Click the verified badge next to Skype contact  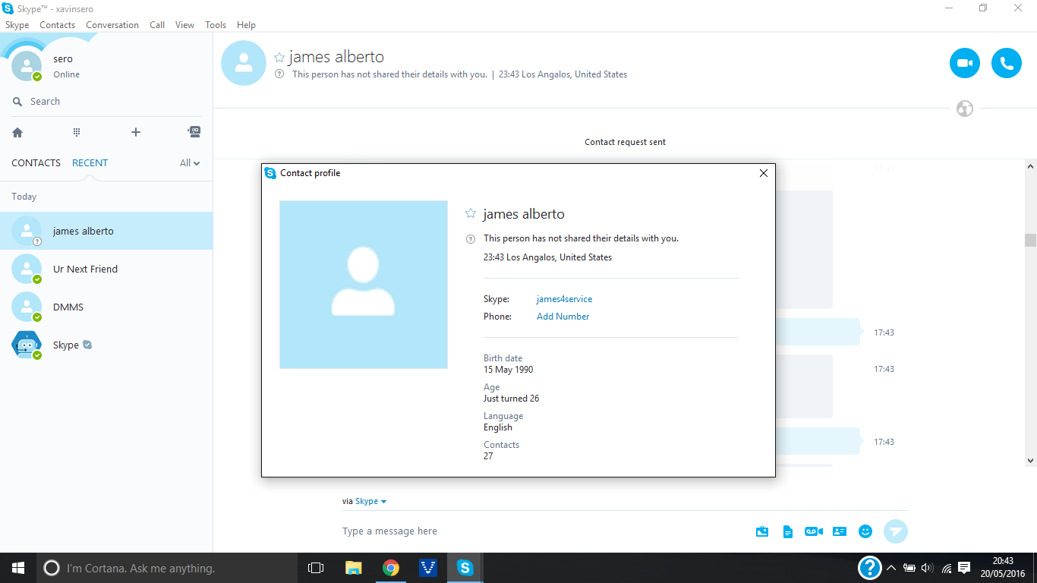pyautogui.click(x=87, y=345)
